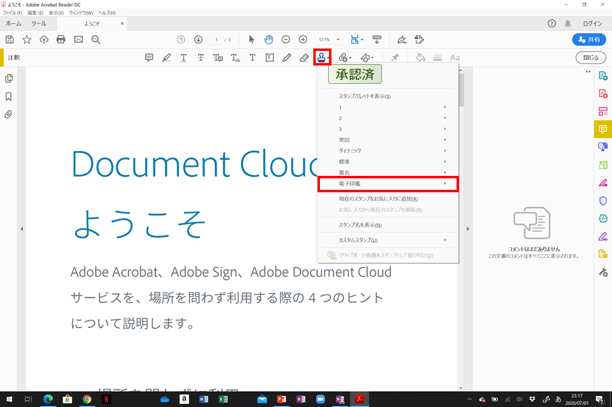This screenshot has width=612, height=407.
Task: Select the strikethrough text tool
Action: 200,58
